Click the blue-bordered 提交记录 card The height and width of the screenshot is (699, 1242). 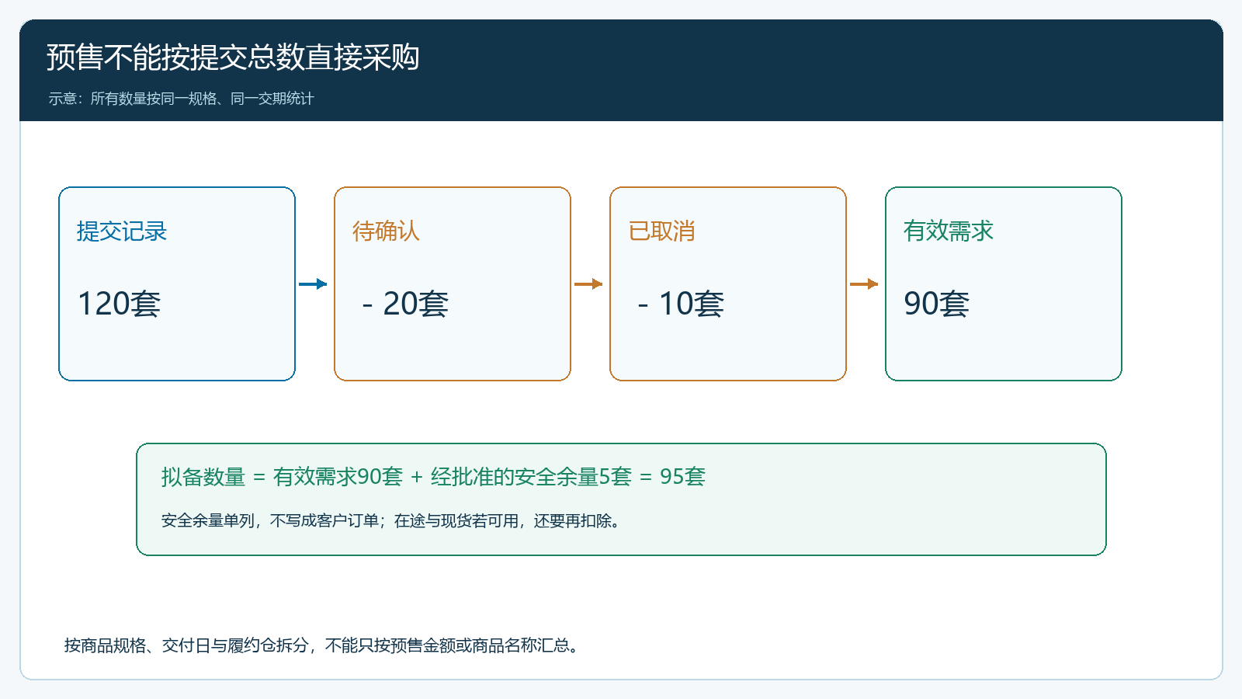click(177, 283)
